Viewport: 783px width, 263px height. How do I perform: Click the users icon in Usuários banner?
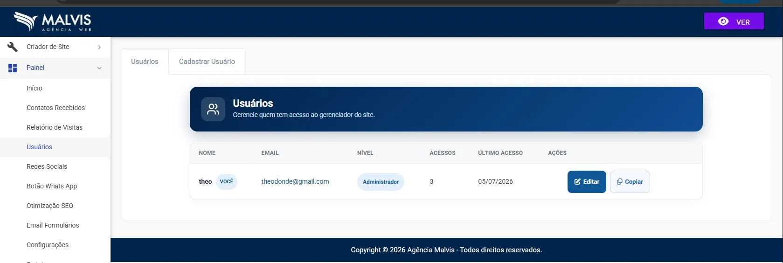tap(213, 109)
